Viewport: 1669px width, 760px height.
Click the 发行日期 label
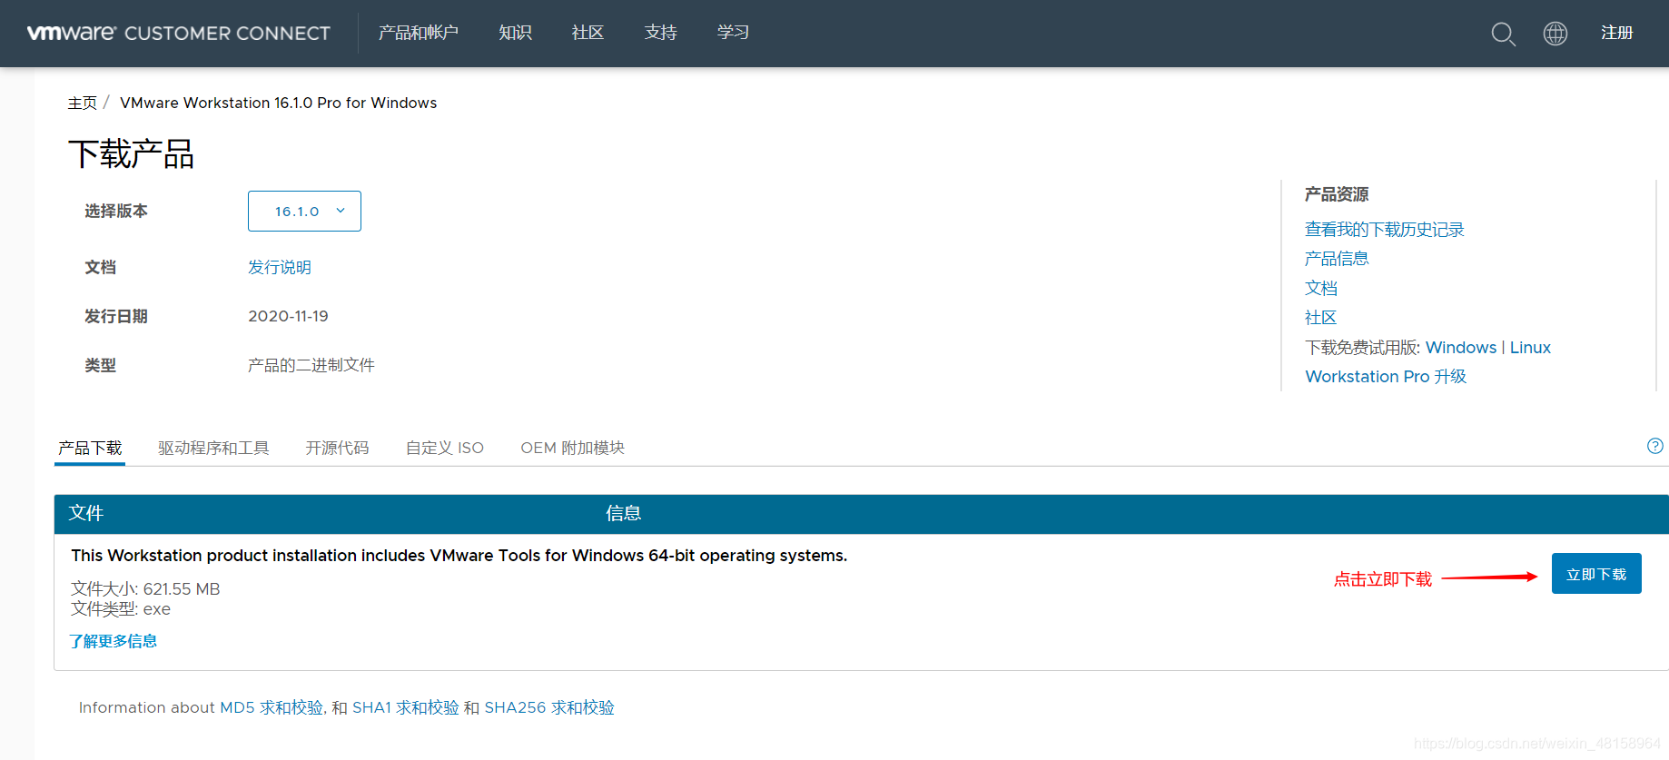pyautogui.click(x=116, y=316)
